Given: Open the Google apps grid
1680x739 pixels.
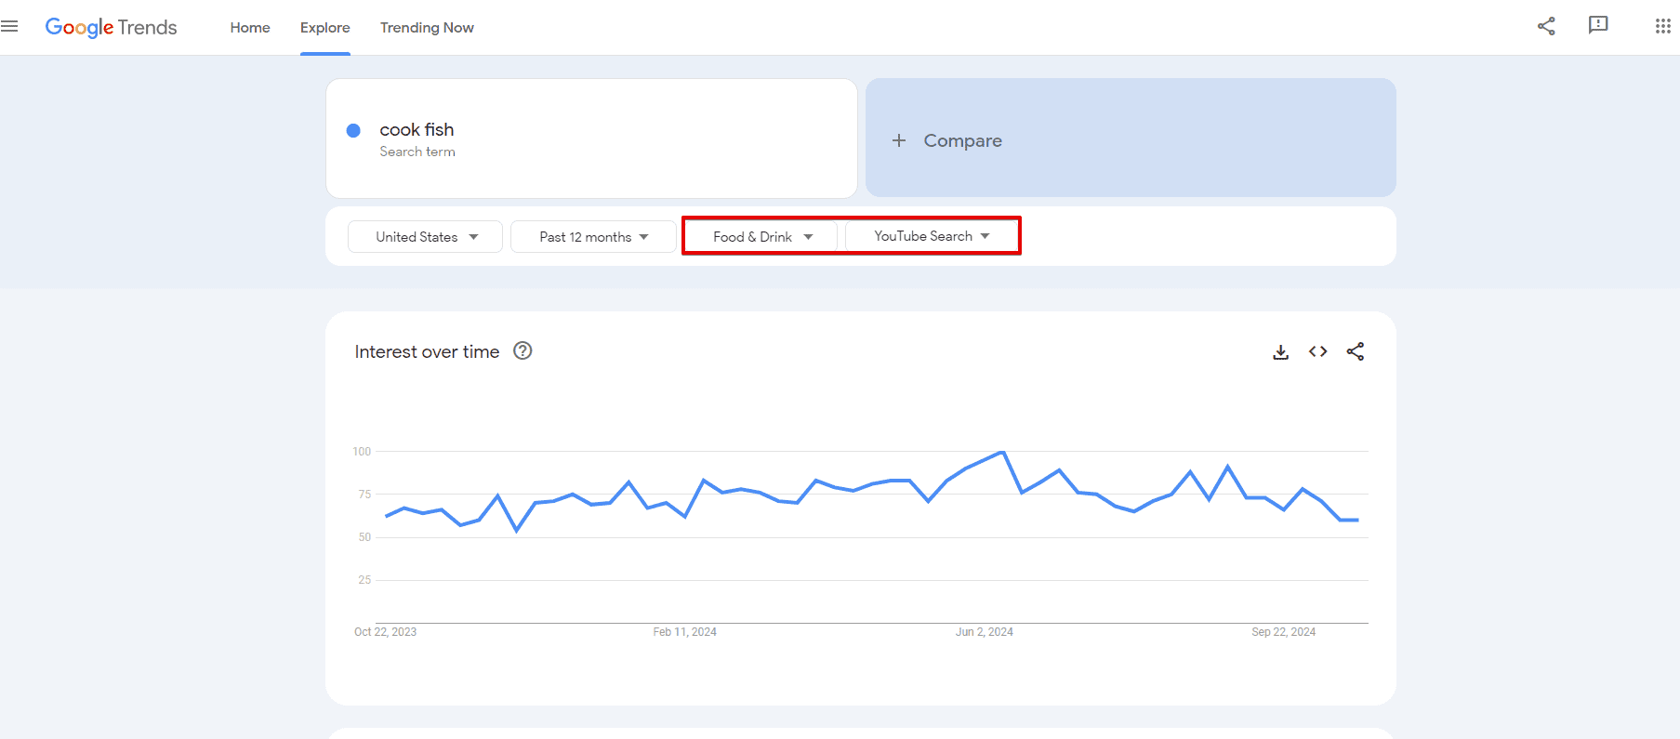Looking at the screenshot, I should tap(1663, 26).
